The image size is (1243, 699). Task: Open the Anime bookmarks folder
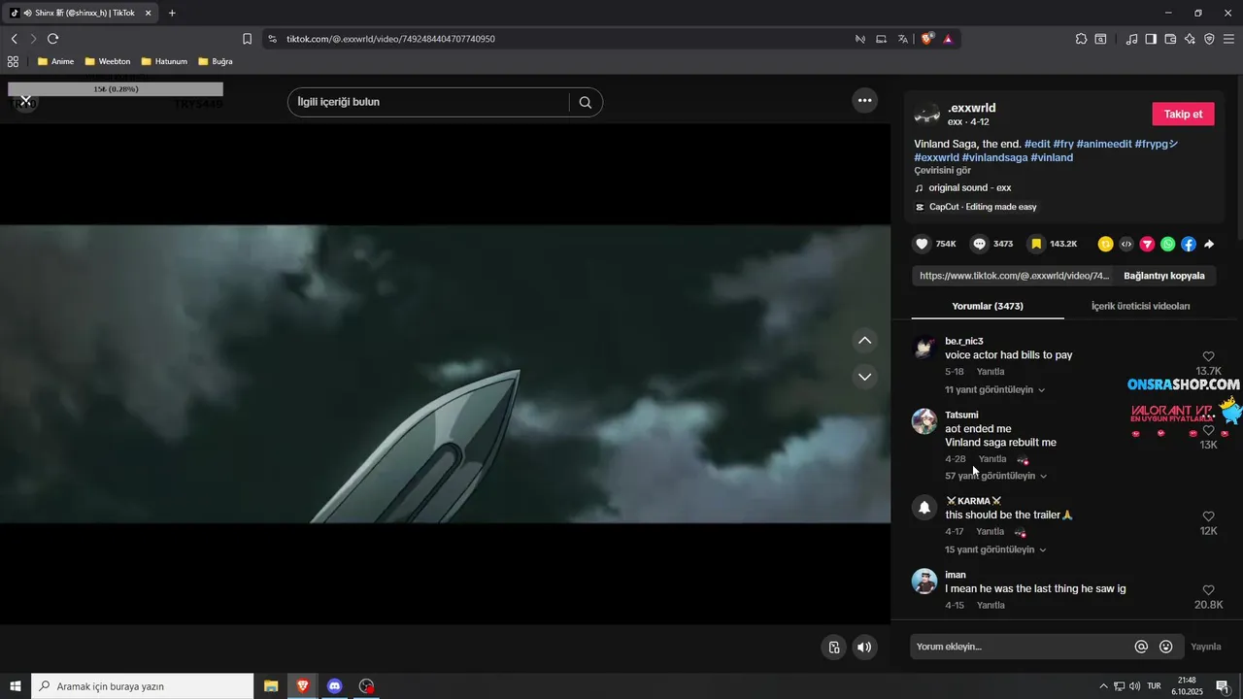(x=55, y=61)
